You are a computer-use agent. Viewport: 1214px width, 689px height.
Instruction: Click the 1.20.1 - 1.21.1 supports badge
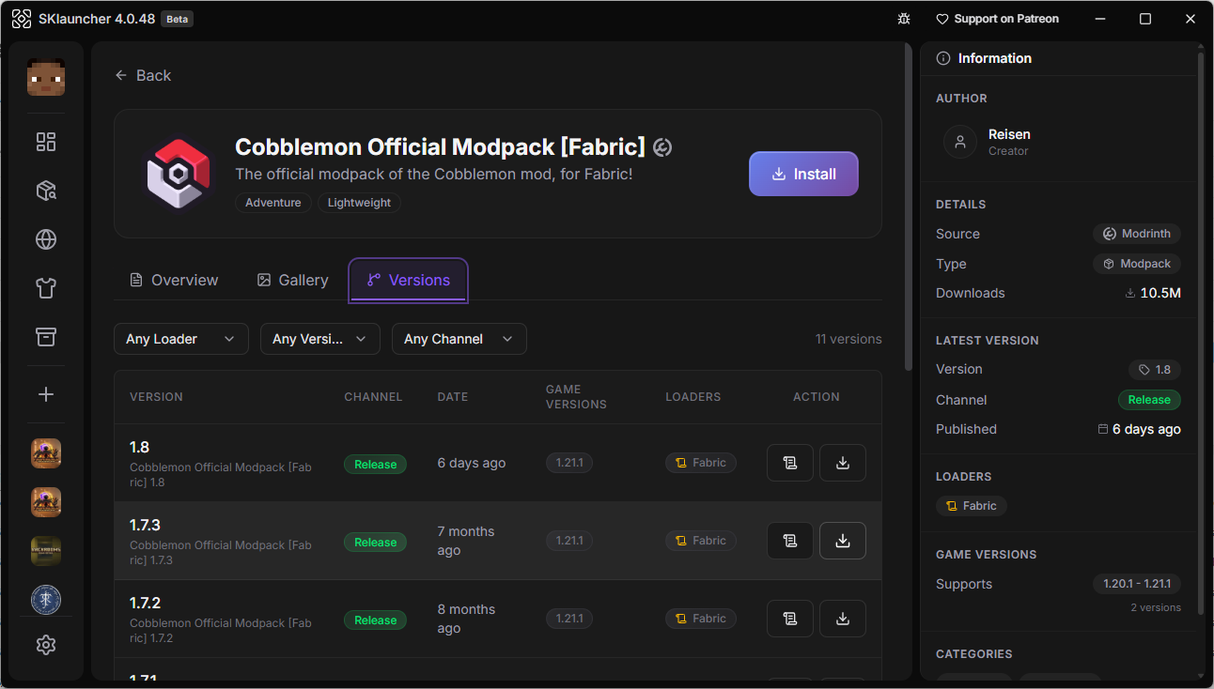pos(1137,584)
